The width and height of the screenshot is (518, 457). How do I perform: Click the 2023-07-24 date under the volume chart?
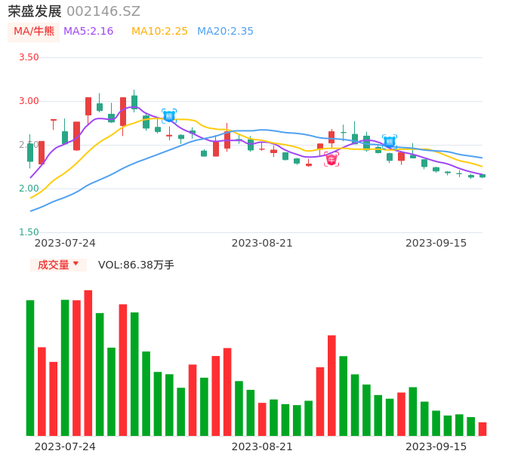(65, 446)
